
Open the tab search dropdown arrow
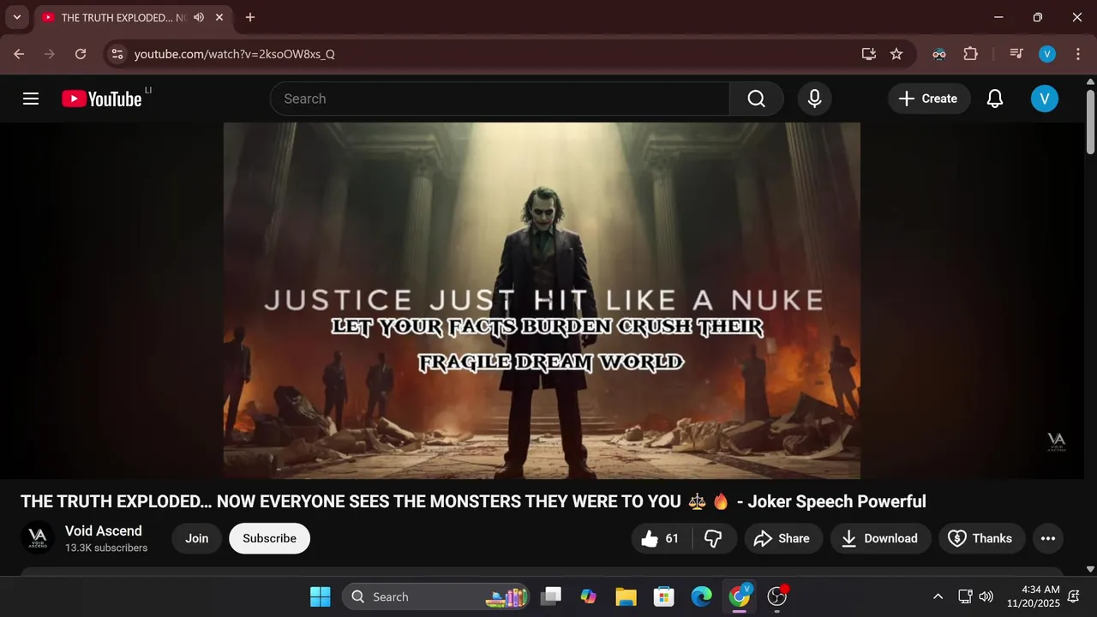click(16, 17)
